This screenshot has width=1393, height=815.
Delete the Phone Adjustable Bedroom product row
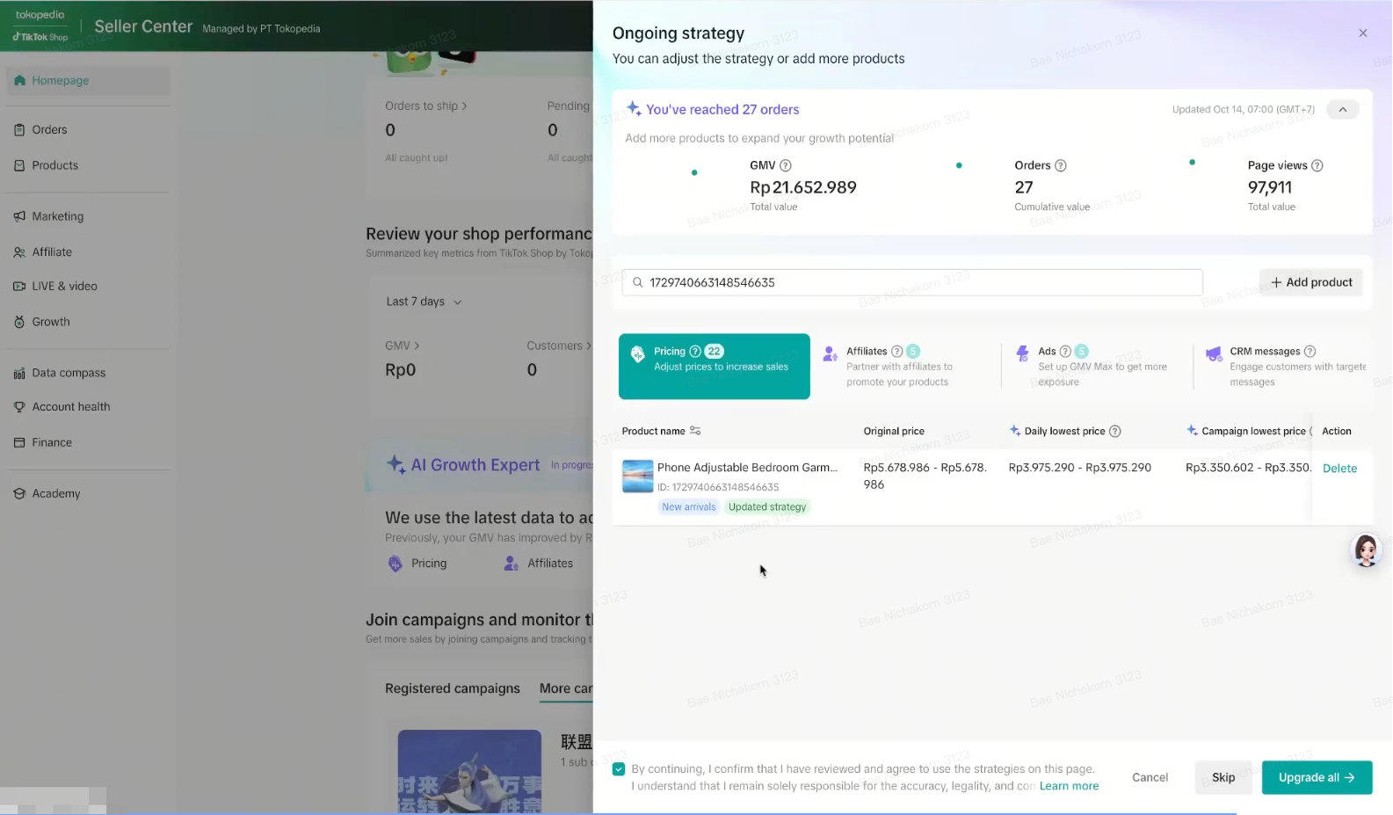[x=1339, y=469]
